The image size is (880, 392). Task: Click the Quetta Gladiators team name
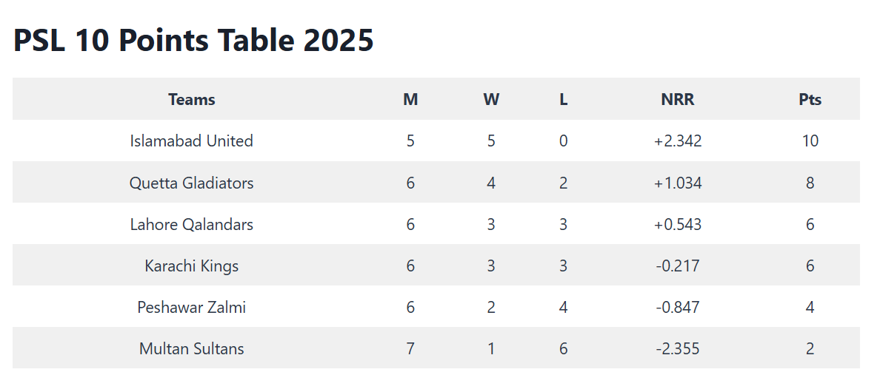[191, 183]
